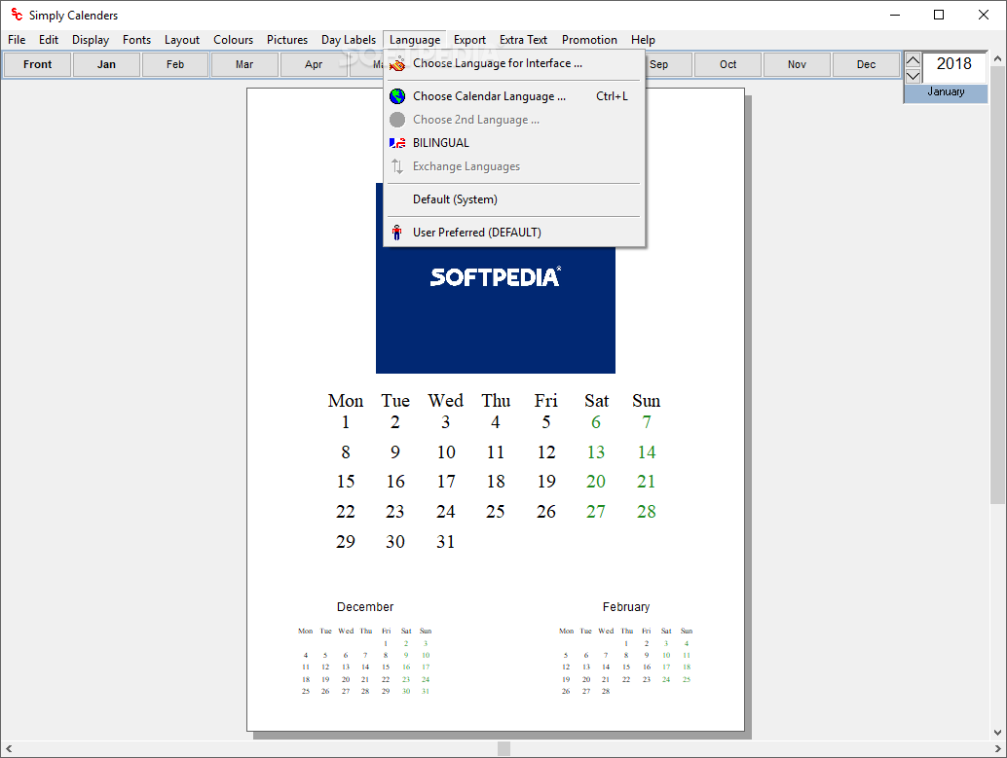Click the grey circle 2nd Language icon

tap(397, 120)
